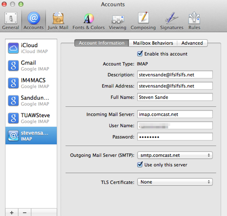The image size is (227, 216).
Task: Select the Sanddun... Google IMAP account
Action: (x=31, y=101)
